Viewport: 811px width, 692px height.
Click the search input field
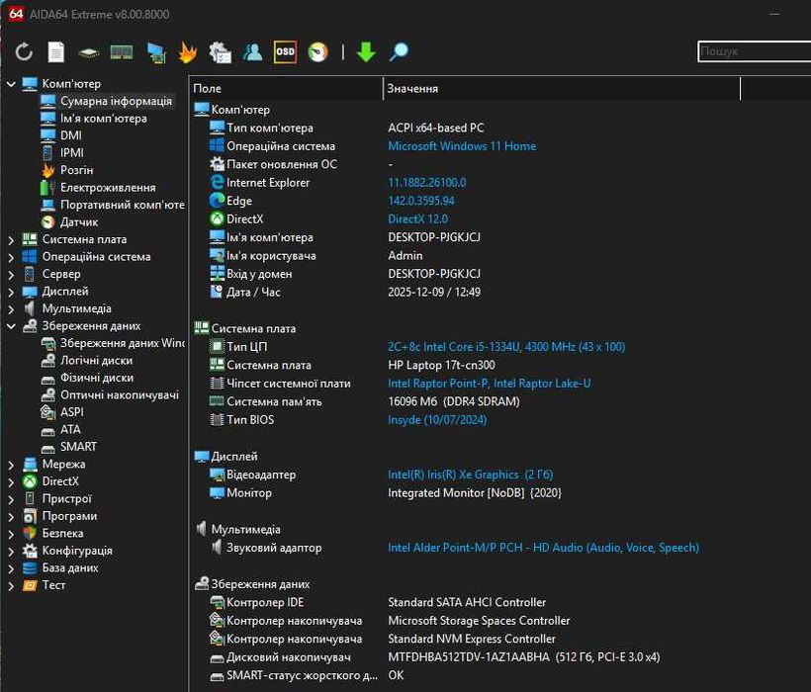click(754, 51)
